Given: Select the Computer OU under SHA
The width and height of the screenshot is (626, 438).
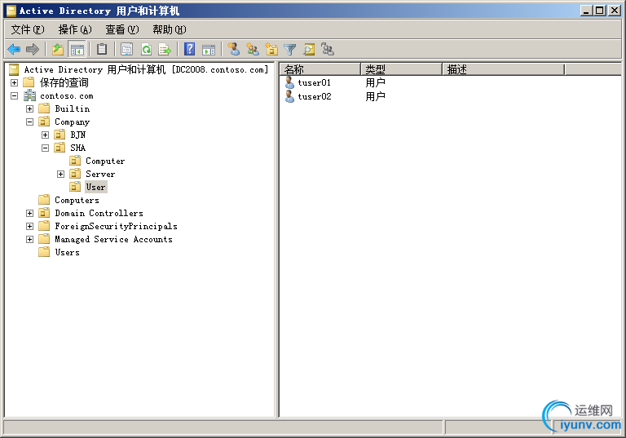Looking at the screenshot, I should (x=105, y=161).
